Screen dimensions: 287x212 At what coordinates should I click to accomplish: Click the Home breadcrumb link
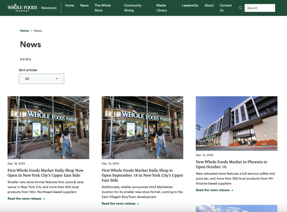[x=24, y=31]
